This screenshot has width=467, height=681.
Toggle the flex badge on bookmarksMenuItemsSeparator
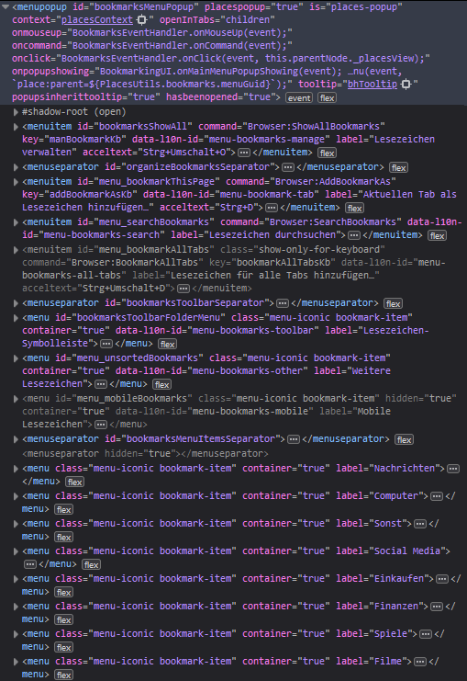(404, 440)
